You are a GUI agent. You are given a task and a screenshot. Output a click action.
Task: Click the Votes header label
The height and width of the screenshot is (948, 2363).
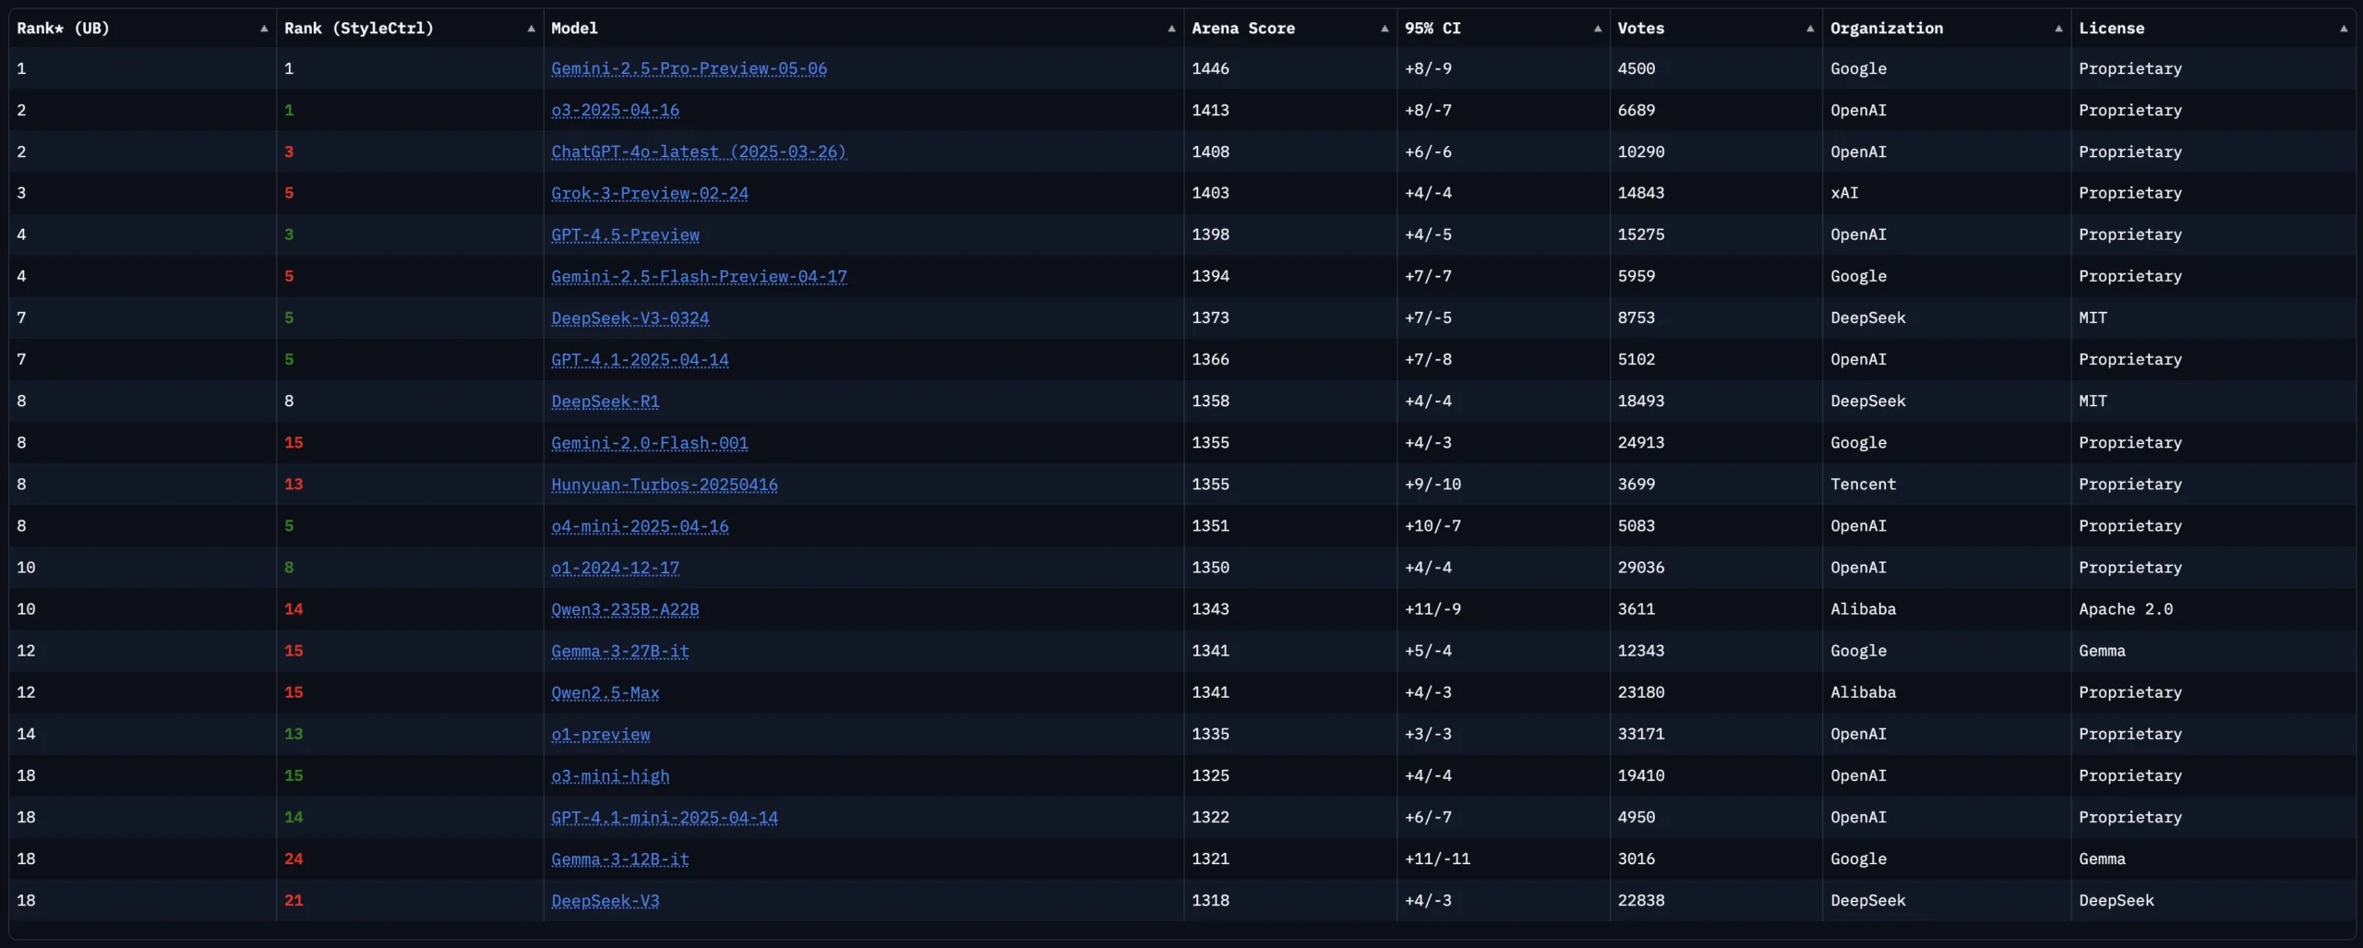(1641, 29)
